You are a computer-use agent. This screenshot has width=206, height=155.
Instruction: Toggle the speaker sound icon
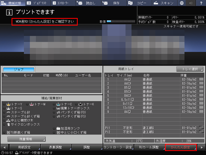click(x=191, y=3)
